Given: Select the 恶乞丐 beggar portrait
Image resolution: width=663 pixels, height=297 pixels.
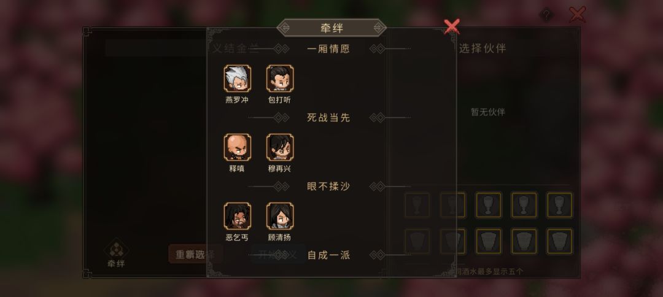Looking at the screenshot, I should pos(237,216).
